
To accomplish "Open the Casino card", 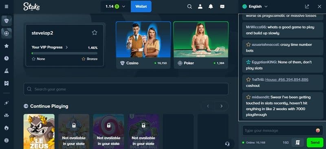I will coord(143,45).
